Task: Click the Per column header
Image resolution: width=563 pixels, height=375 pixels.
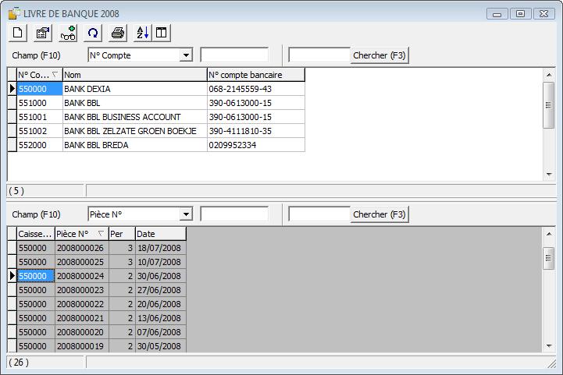Action: pyautogui.click(x=122, y=234)
